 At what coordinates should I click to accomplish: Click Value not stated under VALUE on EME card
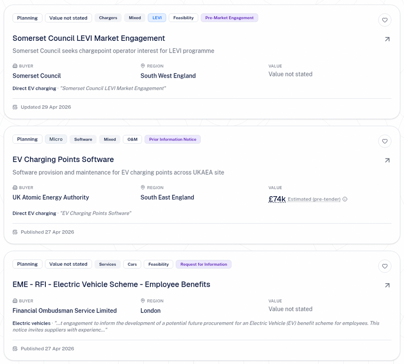[x=290, y=309]
